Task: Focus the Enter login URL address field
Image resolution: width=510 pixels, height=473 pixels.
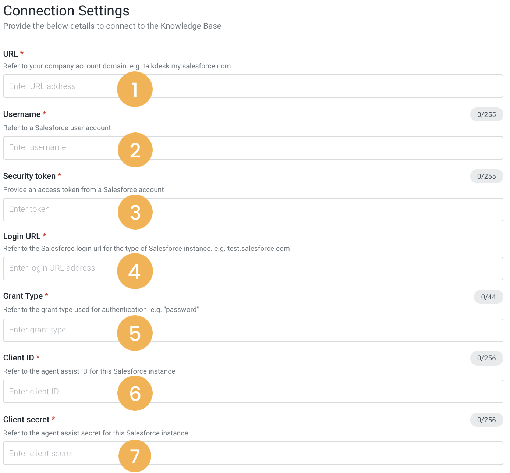Action: tap(294, 268)
